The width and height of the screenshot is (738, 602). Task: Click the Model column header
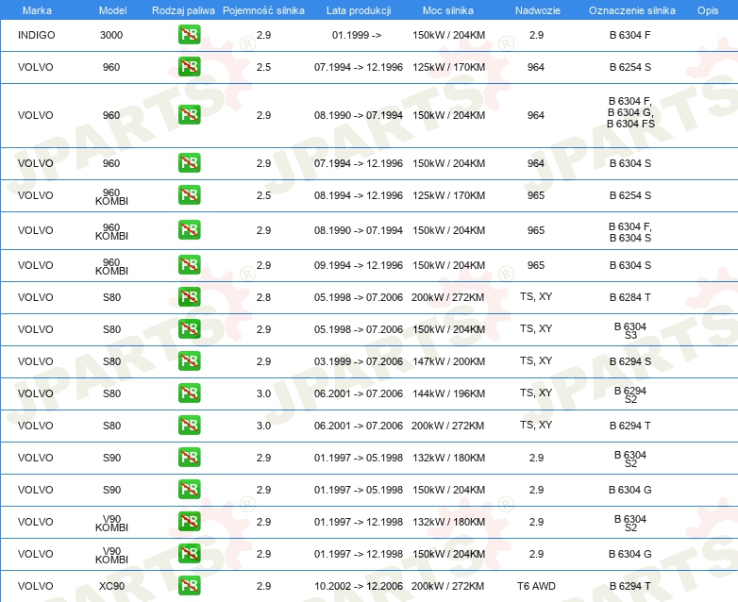click(x=112, y=10)
